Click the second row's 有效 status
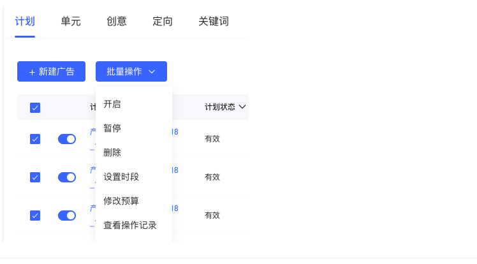477x264 pixels. tap(212, 177)
